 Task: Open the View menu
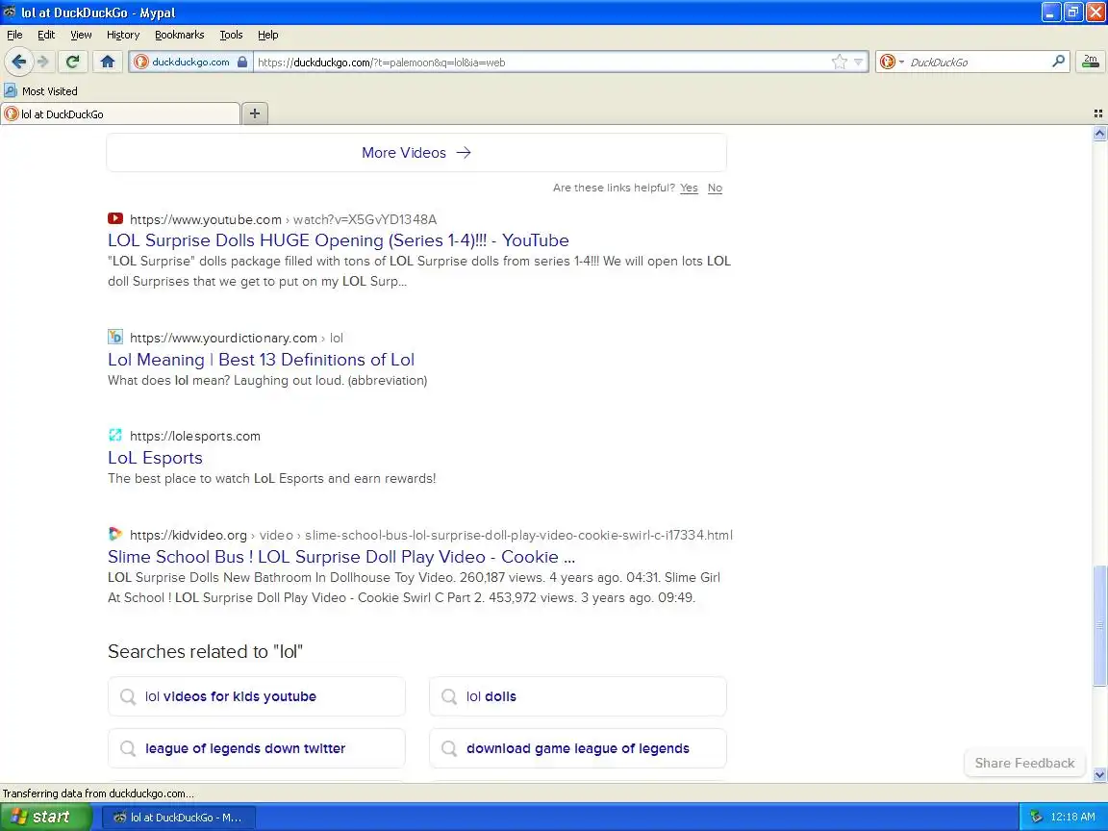81,35
